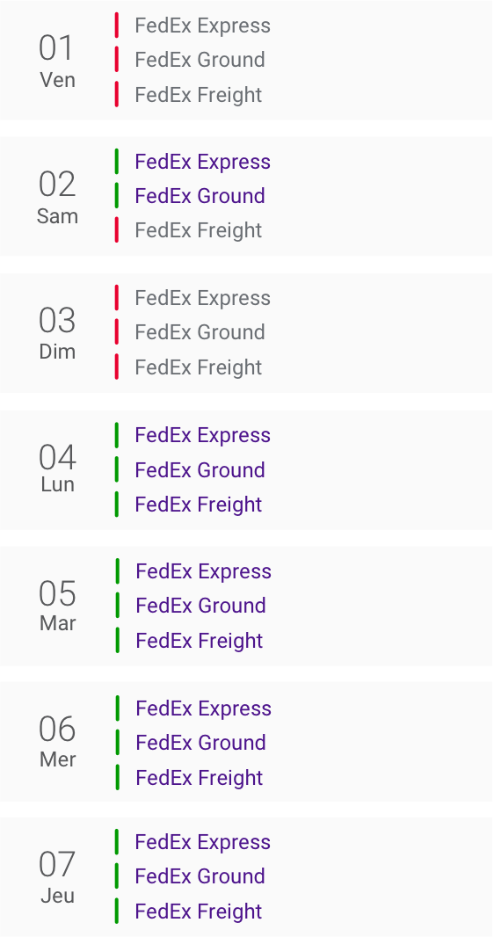Select FedEx Ground on 04 Lun

click(x=200, y=469)
